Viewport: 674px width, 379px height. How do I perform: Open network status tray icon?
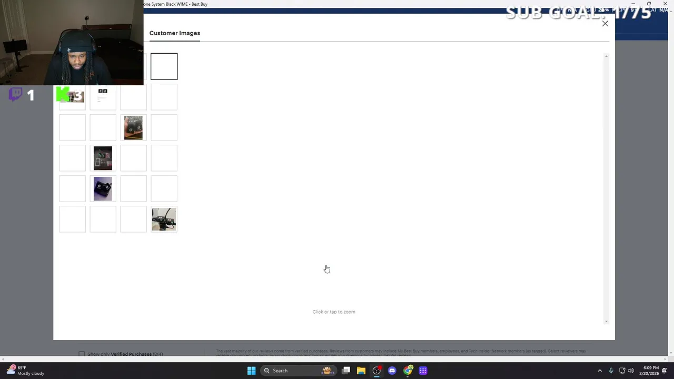[622, 371]
